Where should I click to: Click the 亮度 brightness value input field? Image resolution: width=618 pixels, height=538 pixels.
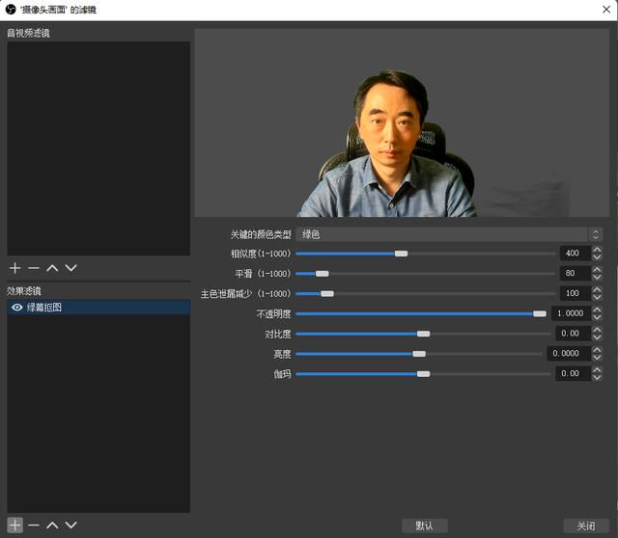click(x=569, y=354)
